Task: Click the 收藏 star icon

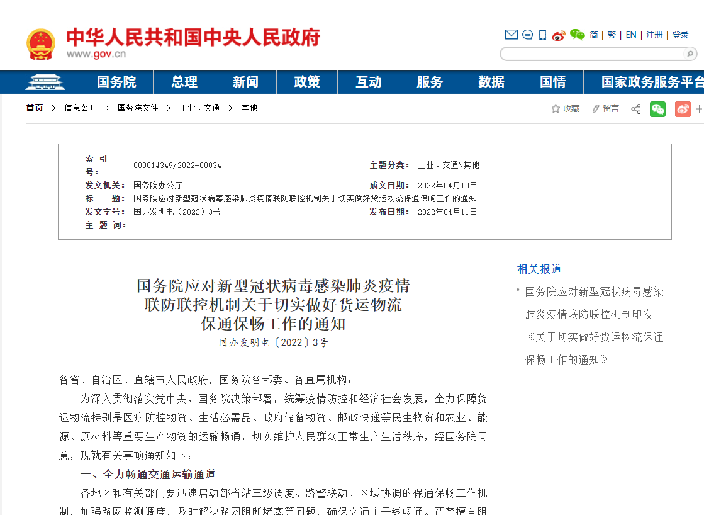Action: [556, 109]
